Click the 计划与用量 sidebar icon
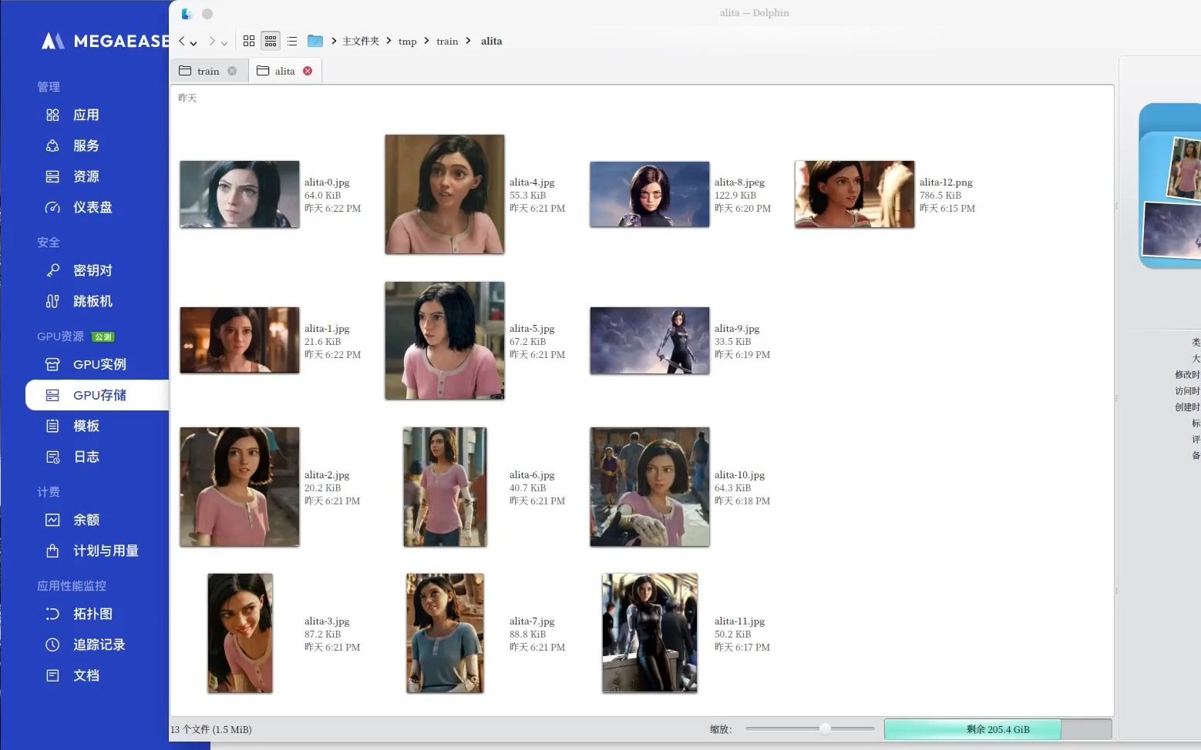This screenshot has width=1201, height=750. coord(52,551)
